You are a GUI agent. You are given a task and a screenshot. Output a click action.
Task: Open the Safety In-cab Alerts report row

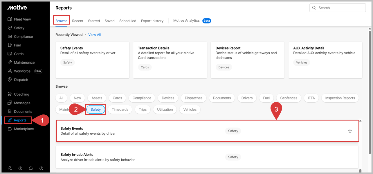(207, 157)
